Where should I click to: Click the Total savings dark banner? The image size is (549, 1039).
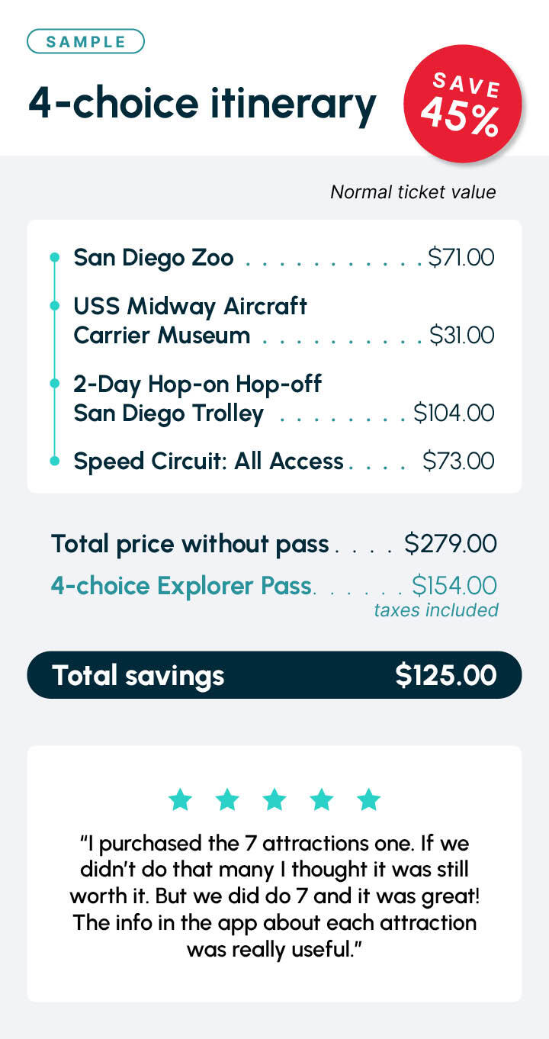coord(274,674)
